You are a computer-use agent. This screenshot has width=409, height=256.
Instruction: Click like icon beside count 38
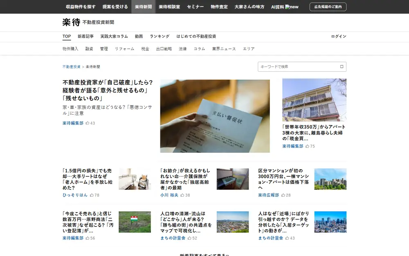182,195
